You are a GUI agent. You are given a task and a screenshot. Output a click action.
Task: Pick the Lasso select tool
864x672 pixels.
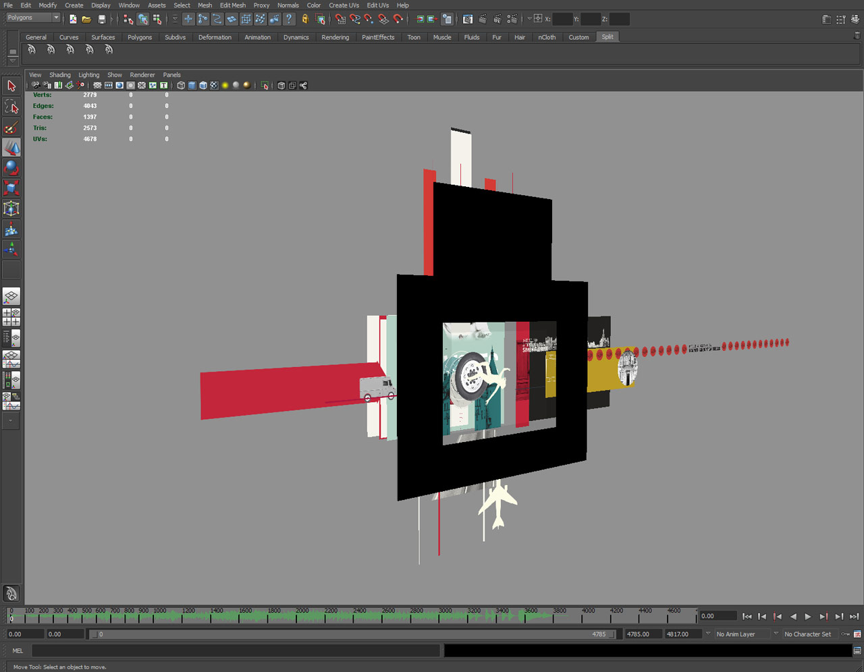[11, 107]
